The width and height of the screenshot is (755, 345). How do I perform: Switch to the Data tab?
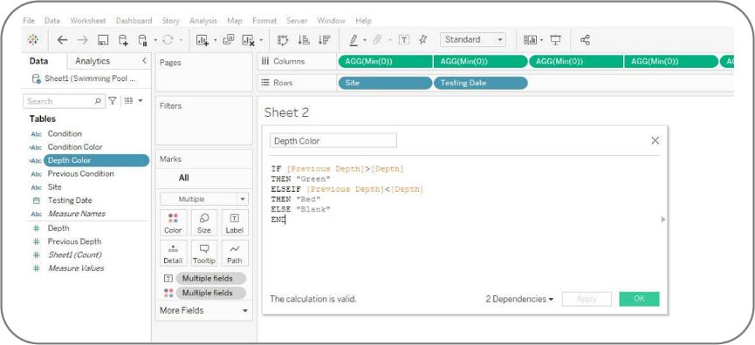pos(39,61)
